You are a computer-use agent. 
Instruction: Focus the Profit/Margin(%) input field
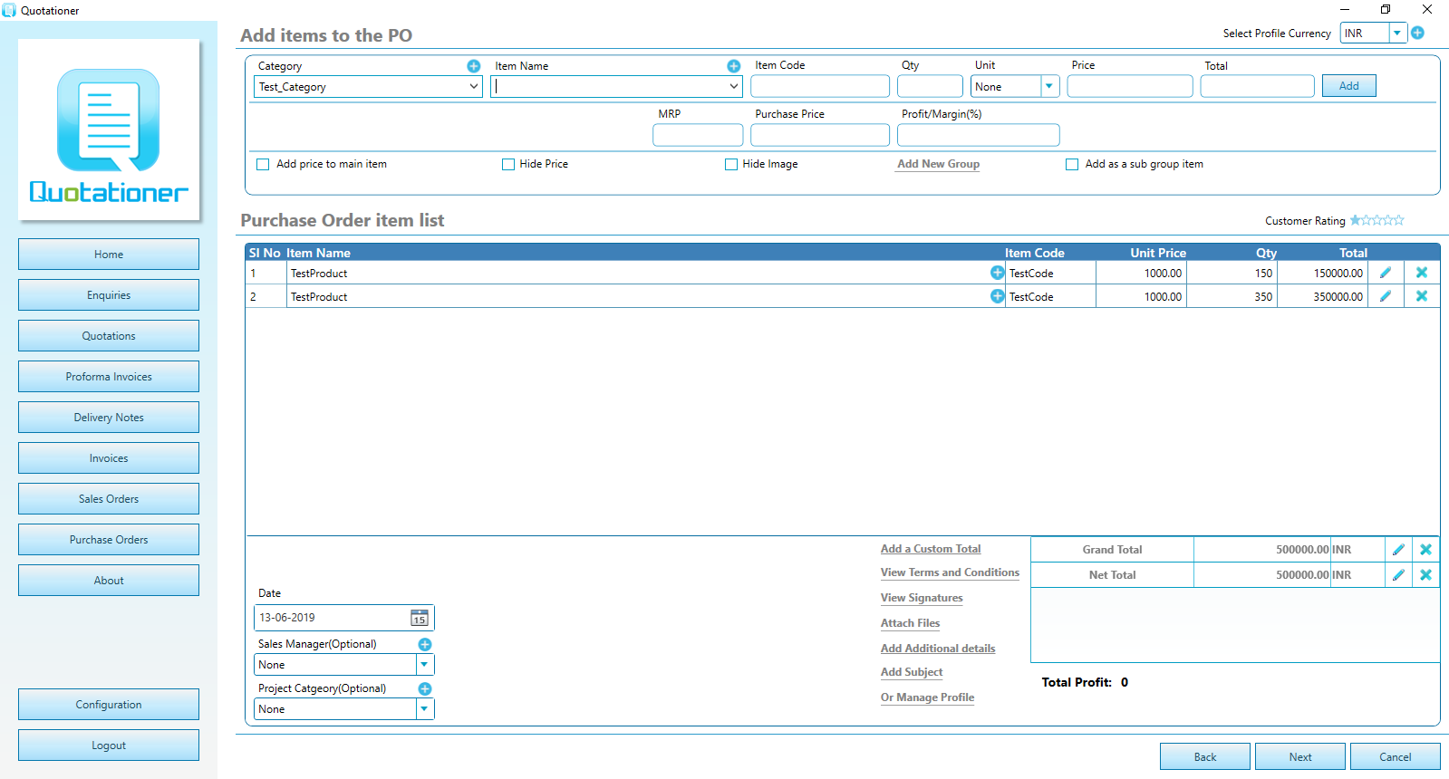click(x=979, y=135)
